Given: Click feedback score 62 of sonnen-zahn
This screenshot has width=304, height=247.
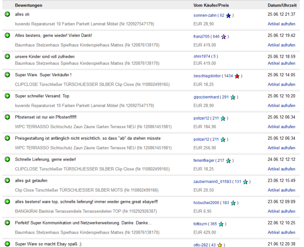Looking at the screenshot, I should [222, 15].
